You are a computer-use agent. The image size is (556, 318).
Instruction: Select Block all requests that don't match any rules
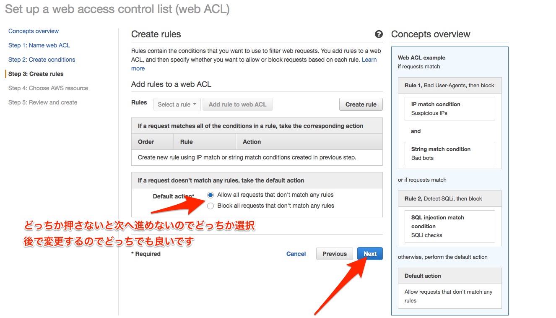[210, 206]
